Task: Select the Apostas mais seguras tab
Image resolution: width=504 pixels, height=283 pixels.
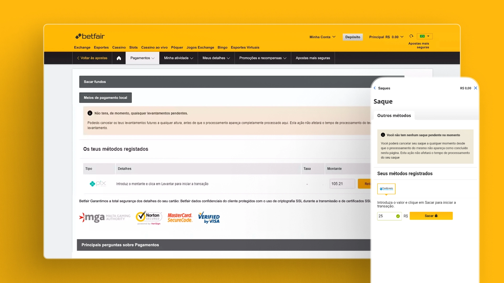Action: (x=313, y=58)
